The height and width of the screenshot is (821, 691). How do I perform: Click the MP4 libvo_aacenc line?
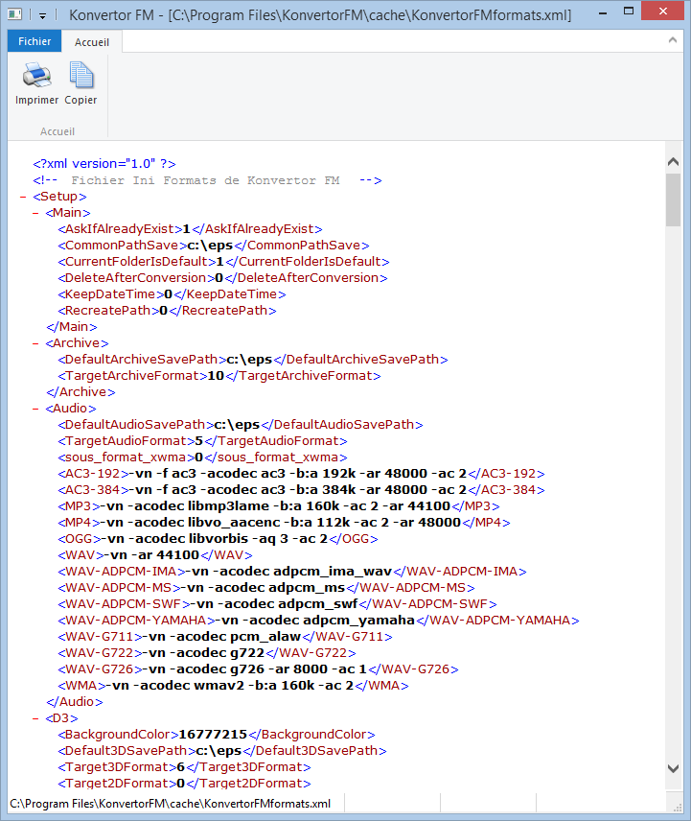pyautogui.click(x=284, y=523)
